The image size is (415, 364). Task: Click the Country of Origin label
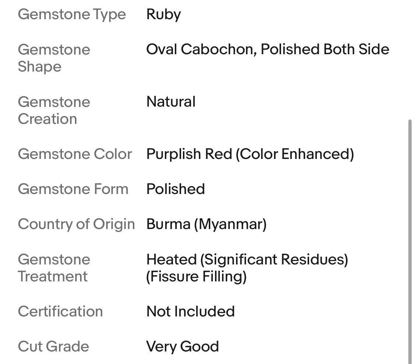click(76, 224)
